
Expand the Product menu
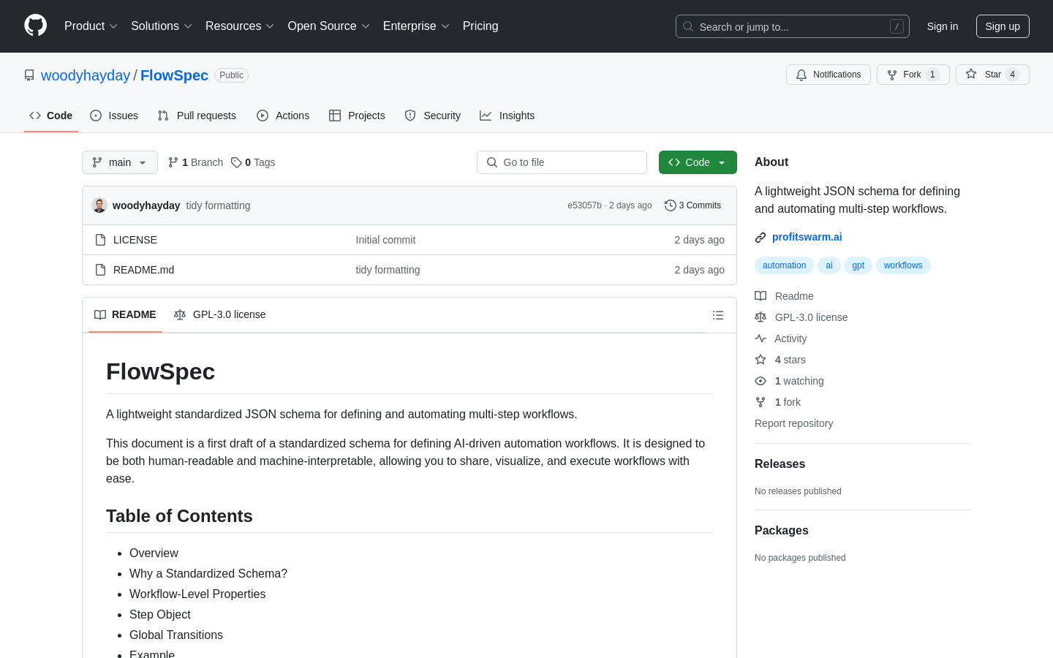[91, 26]
